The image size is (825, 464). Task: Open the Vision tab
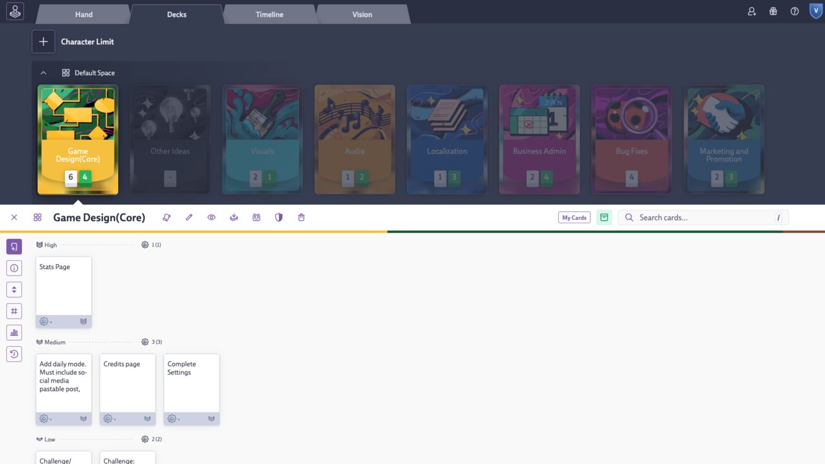[x=362, y=13]
